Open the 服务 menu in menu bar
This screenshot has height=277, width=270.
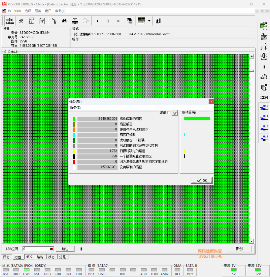(x=38, y=11)
